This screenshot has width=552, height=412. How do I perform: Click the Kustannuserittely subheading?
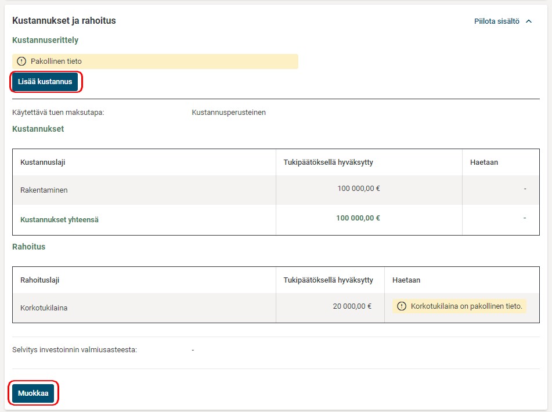click(45, 41)
